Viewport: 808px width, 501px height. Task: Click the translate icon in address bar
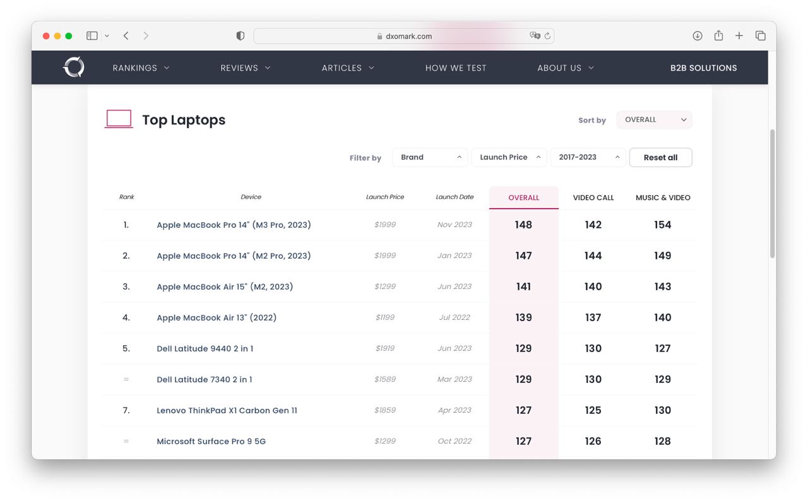pyautogui.click(x=535, y=36)
